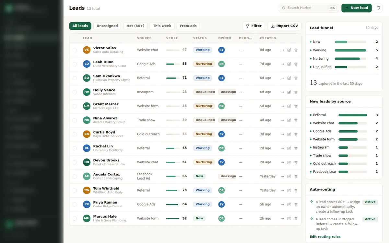The width and height of the screenshot is (389, 243).
Task: Check the Rachel Lin row checkbox
Action: tap(75, 148)
